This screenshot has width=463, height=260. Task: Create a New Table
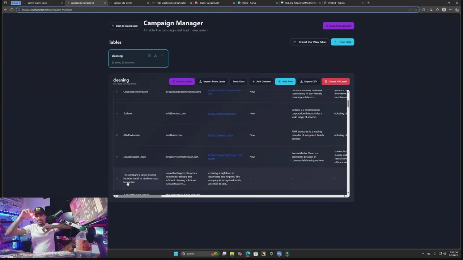(x=342, y=42)
